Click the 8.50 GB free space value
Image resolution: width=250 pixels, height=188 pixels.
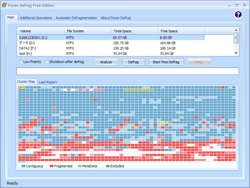tap(166, 38)
